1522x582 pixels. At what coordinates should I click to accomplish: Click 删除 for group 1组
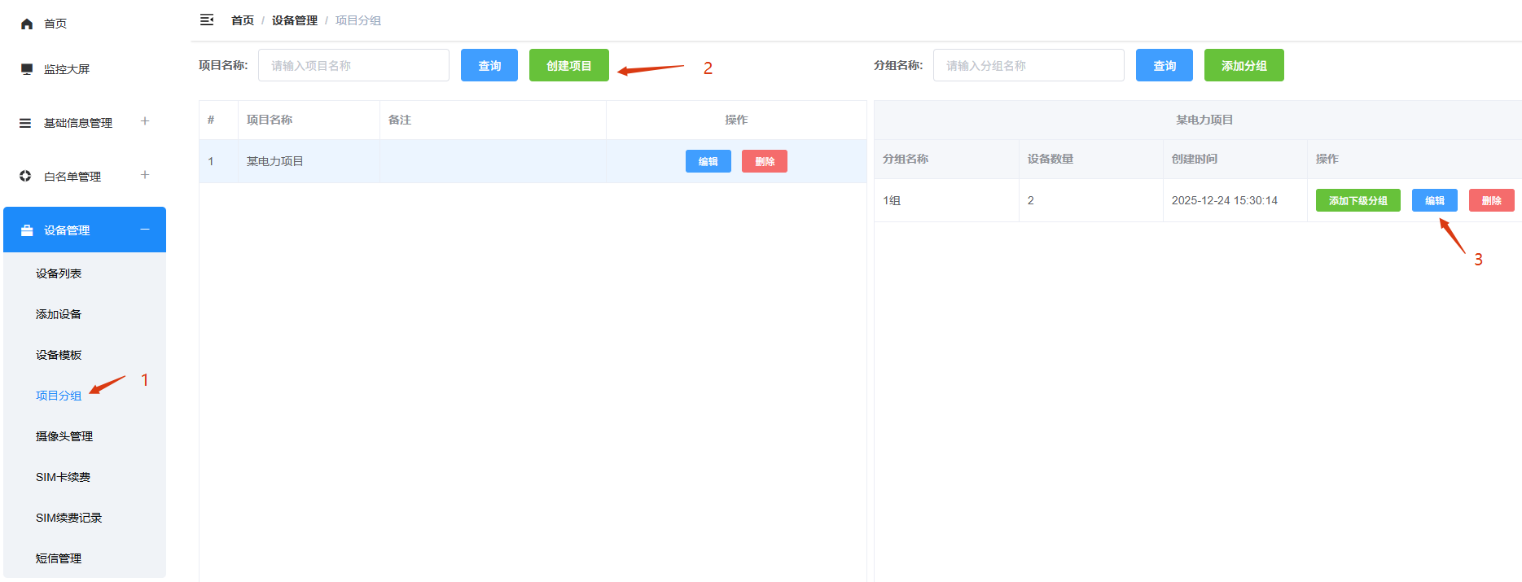tap(1492, 200)
